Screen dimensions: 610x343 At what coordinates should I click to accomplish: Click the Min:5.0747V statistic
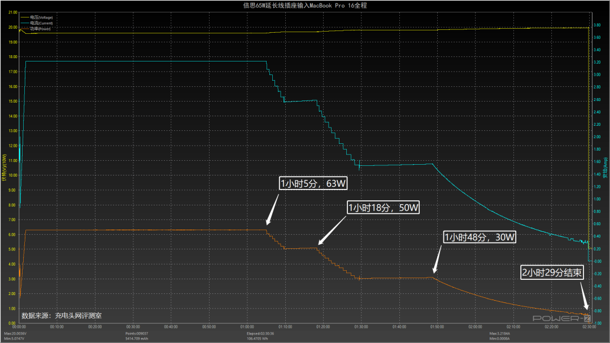[x=14, y=338]
